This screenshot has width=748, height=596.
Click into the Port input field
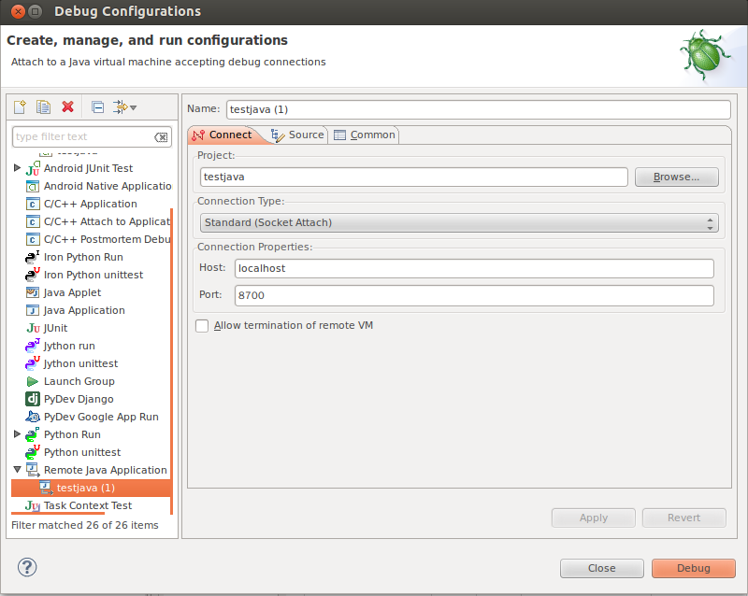point(474,296)
